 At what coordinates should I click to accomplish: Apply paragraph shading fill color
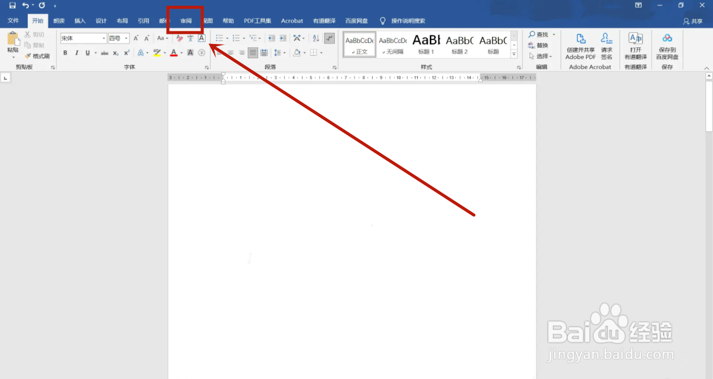coord(297,53)
